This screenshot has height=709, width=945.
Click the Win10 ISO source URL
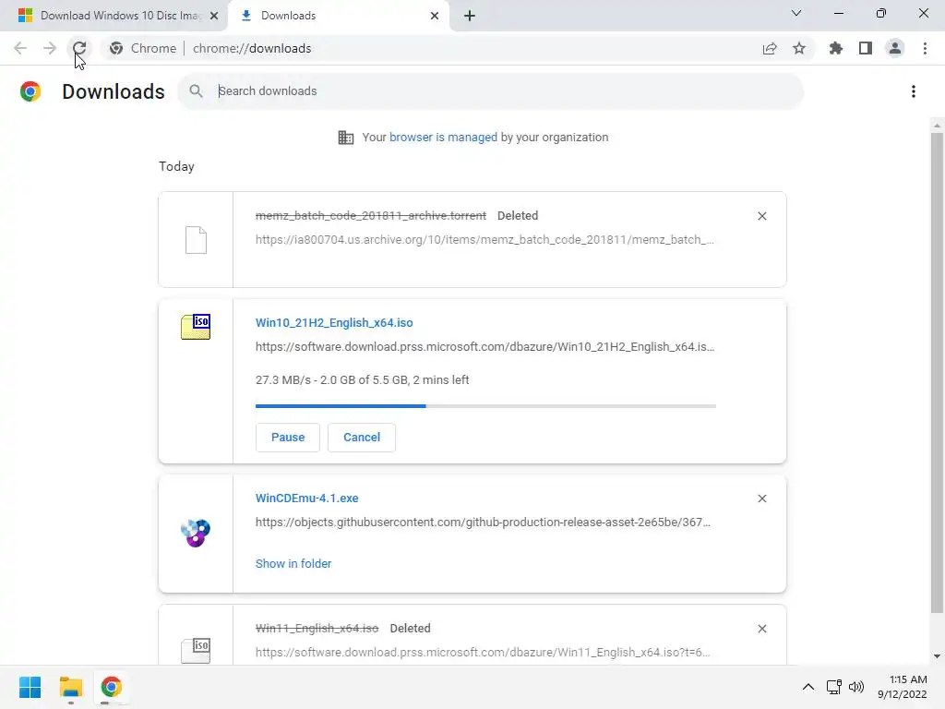[485, 347]
